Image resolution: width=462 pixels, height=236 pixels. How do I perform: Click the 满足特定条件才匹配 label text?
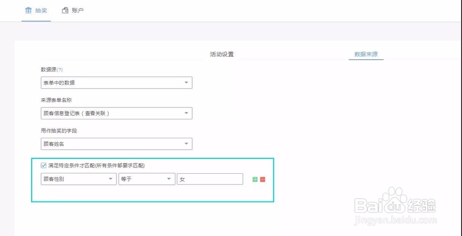[x=99, y=165]
